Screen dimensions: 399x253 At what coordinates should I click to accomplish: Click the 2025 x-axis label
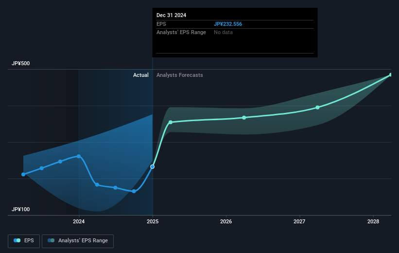pos(153,222)
